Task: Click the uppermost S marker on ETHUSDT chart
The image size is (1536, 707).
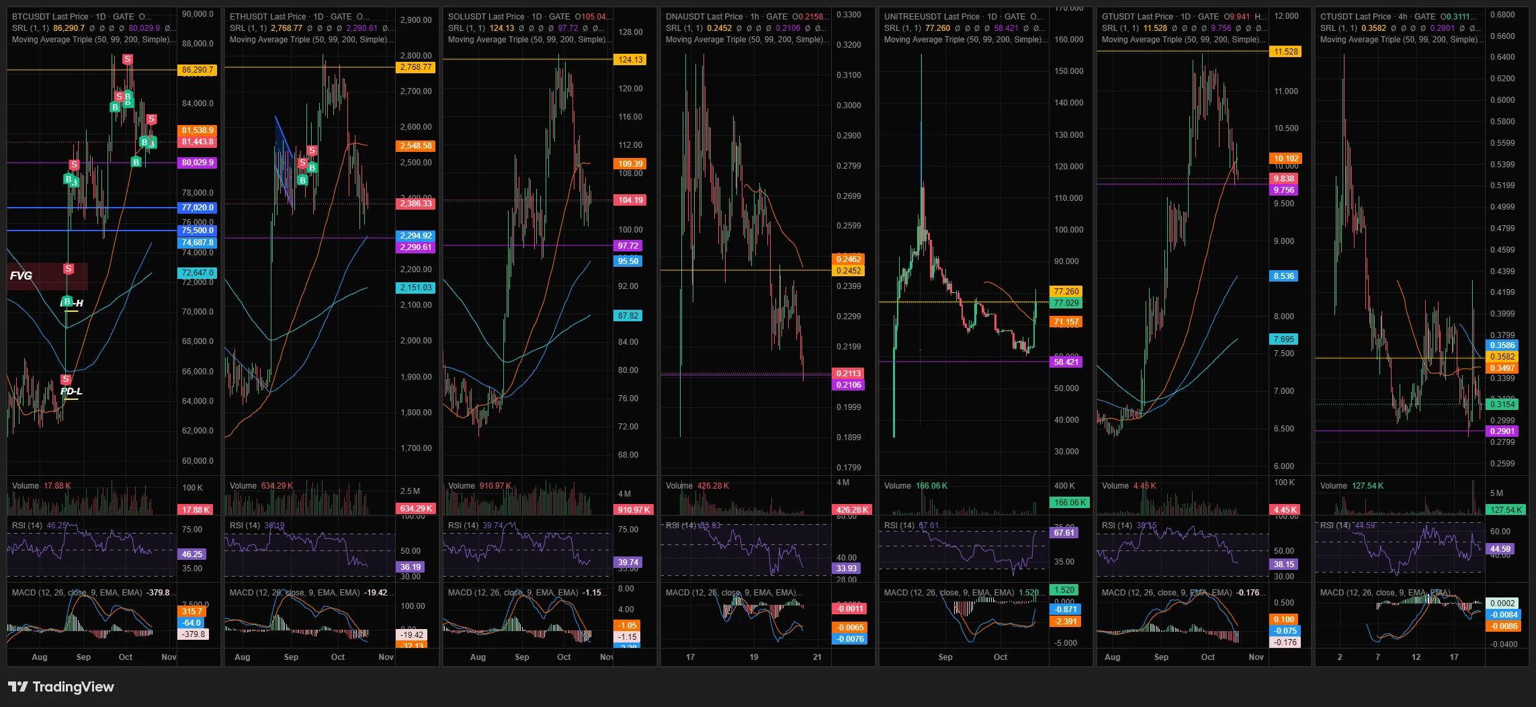Action: click(312, 151)
